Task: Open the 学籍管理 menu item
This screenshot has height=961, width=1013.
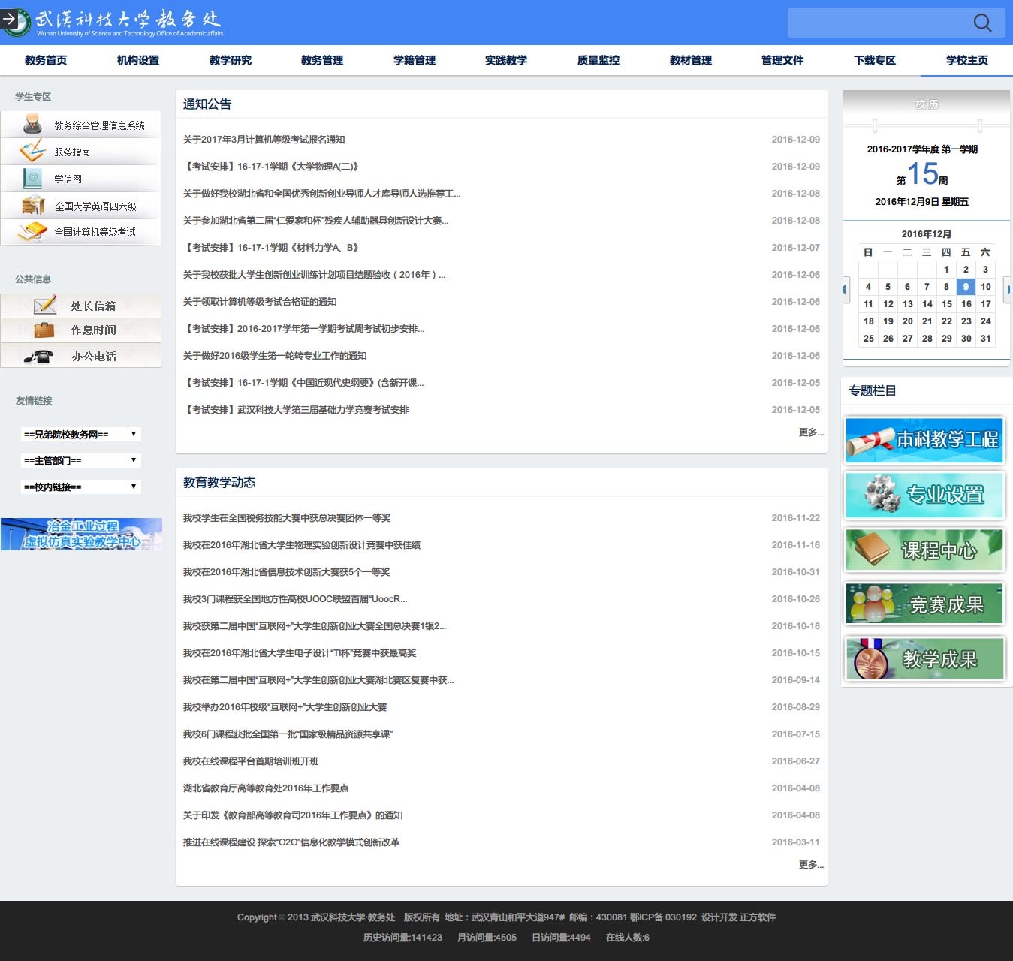Action: click(x=415, y=60)
